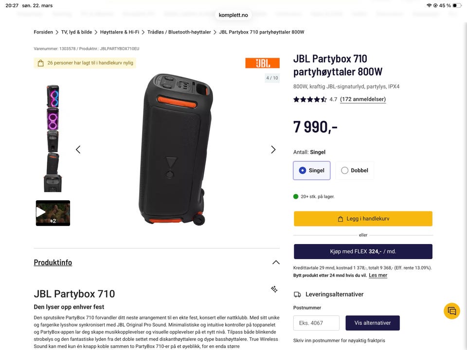The height and width of the screenshot is (350, 467).
Task: Go to Forsiden breadcrumb
Action: pyautogui.click(x=43, y=32)
